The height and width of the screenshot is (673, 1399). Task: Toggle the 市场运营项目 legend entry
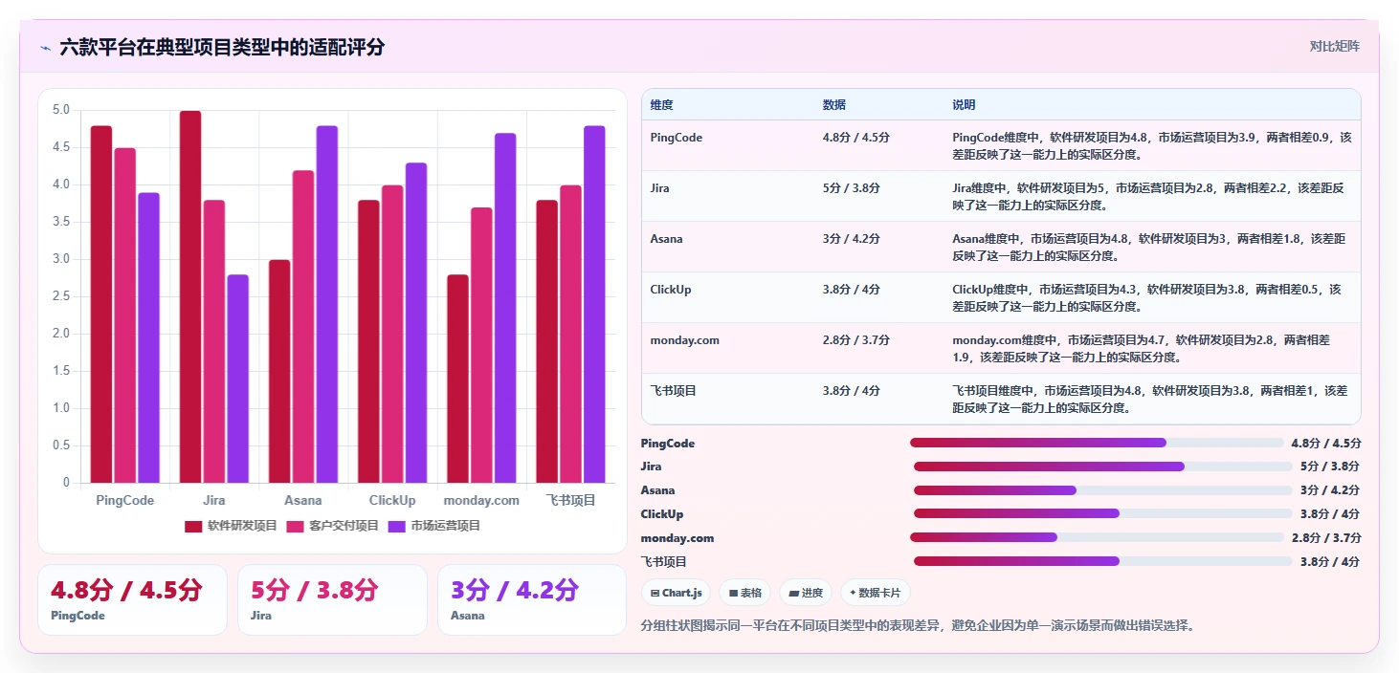434,526
